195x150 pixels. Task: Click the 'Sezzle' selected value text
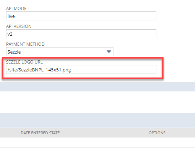[x=14, y=52]
